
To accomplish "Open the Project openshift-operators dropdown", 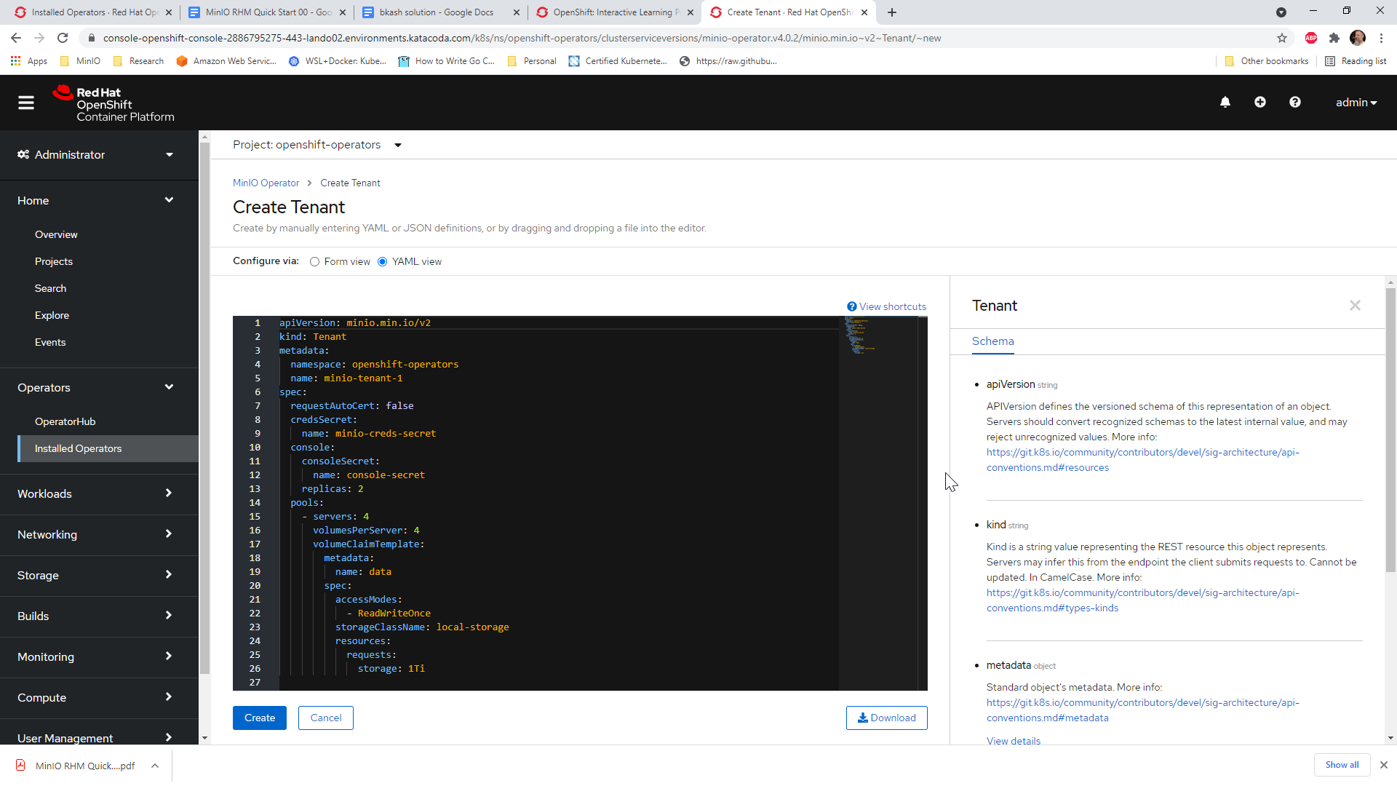I will [x=317, y=145].
